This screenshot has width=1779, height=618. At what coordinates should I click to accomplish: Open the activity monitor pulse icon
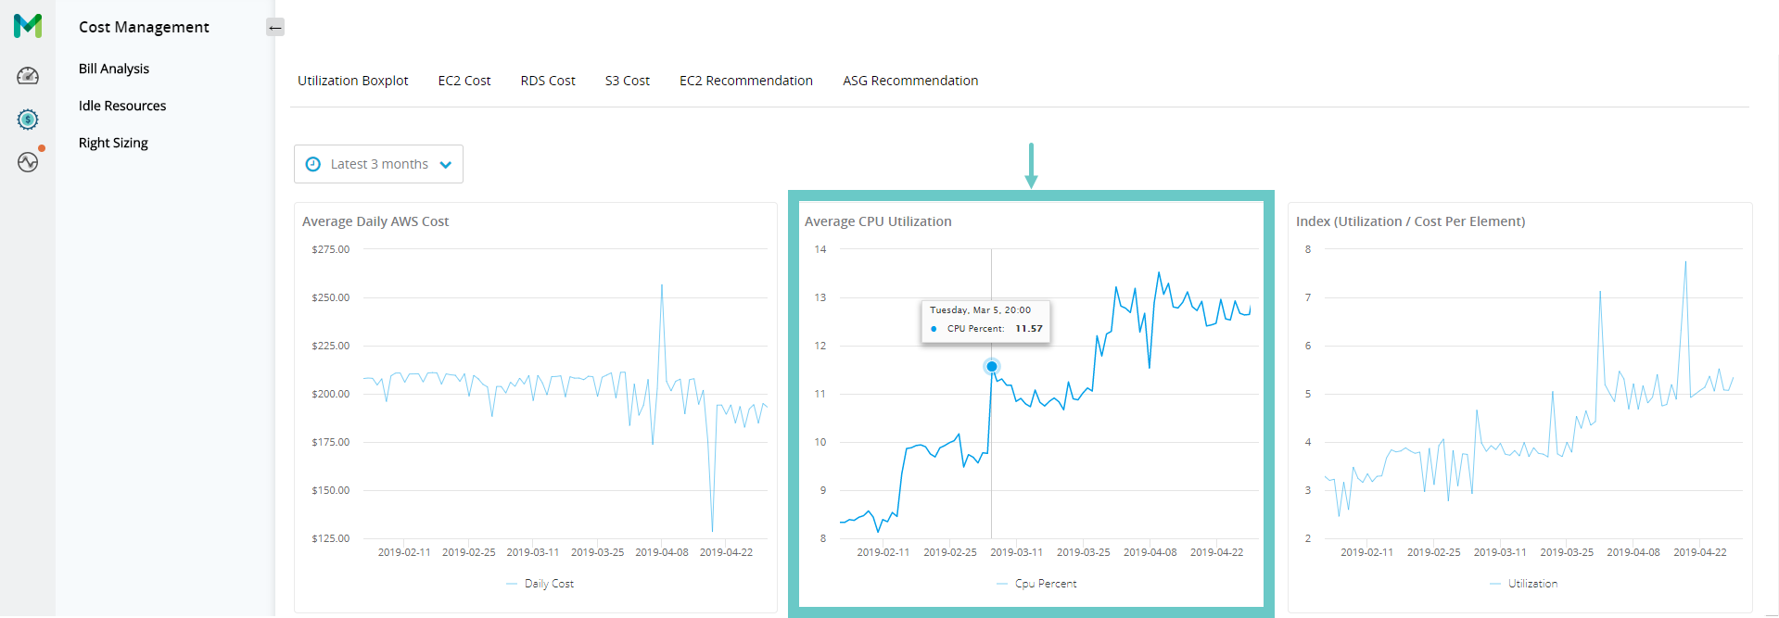click(x=28, y=162)
